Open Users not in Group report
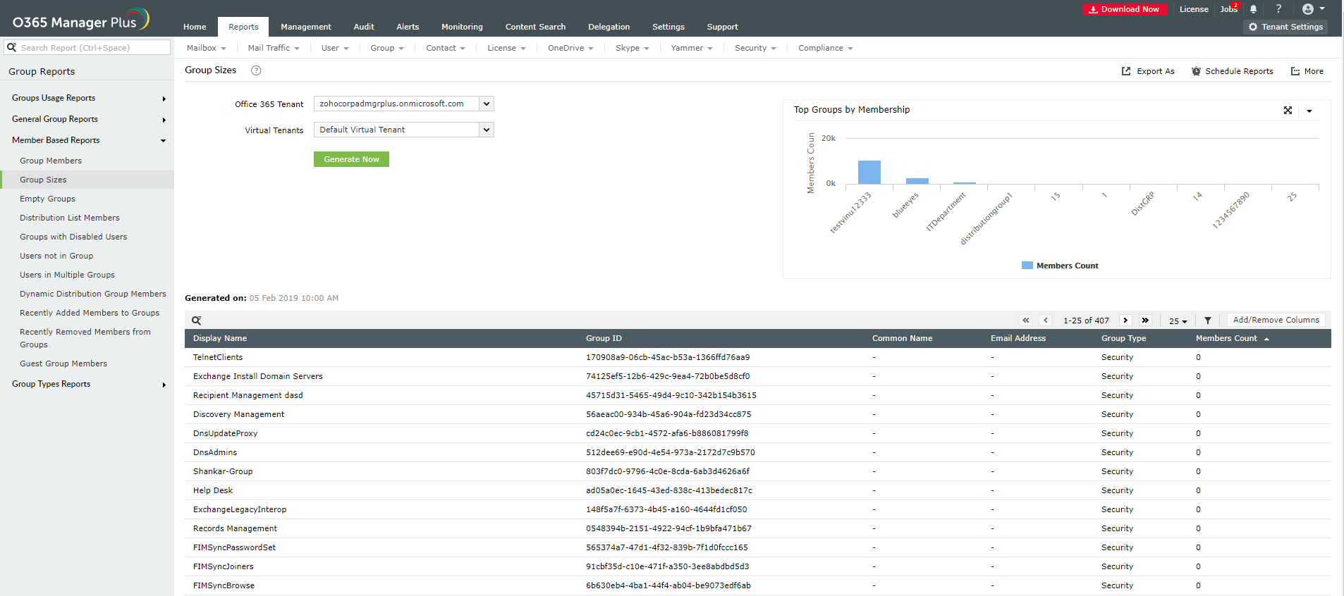 (56, 256)
